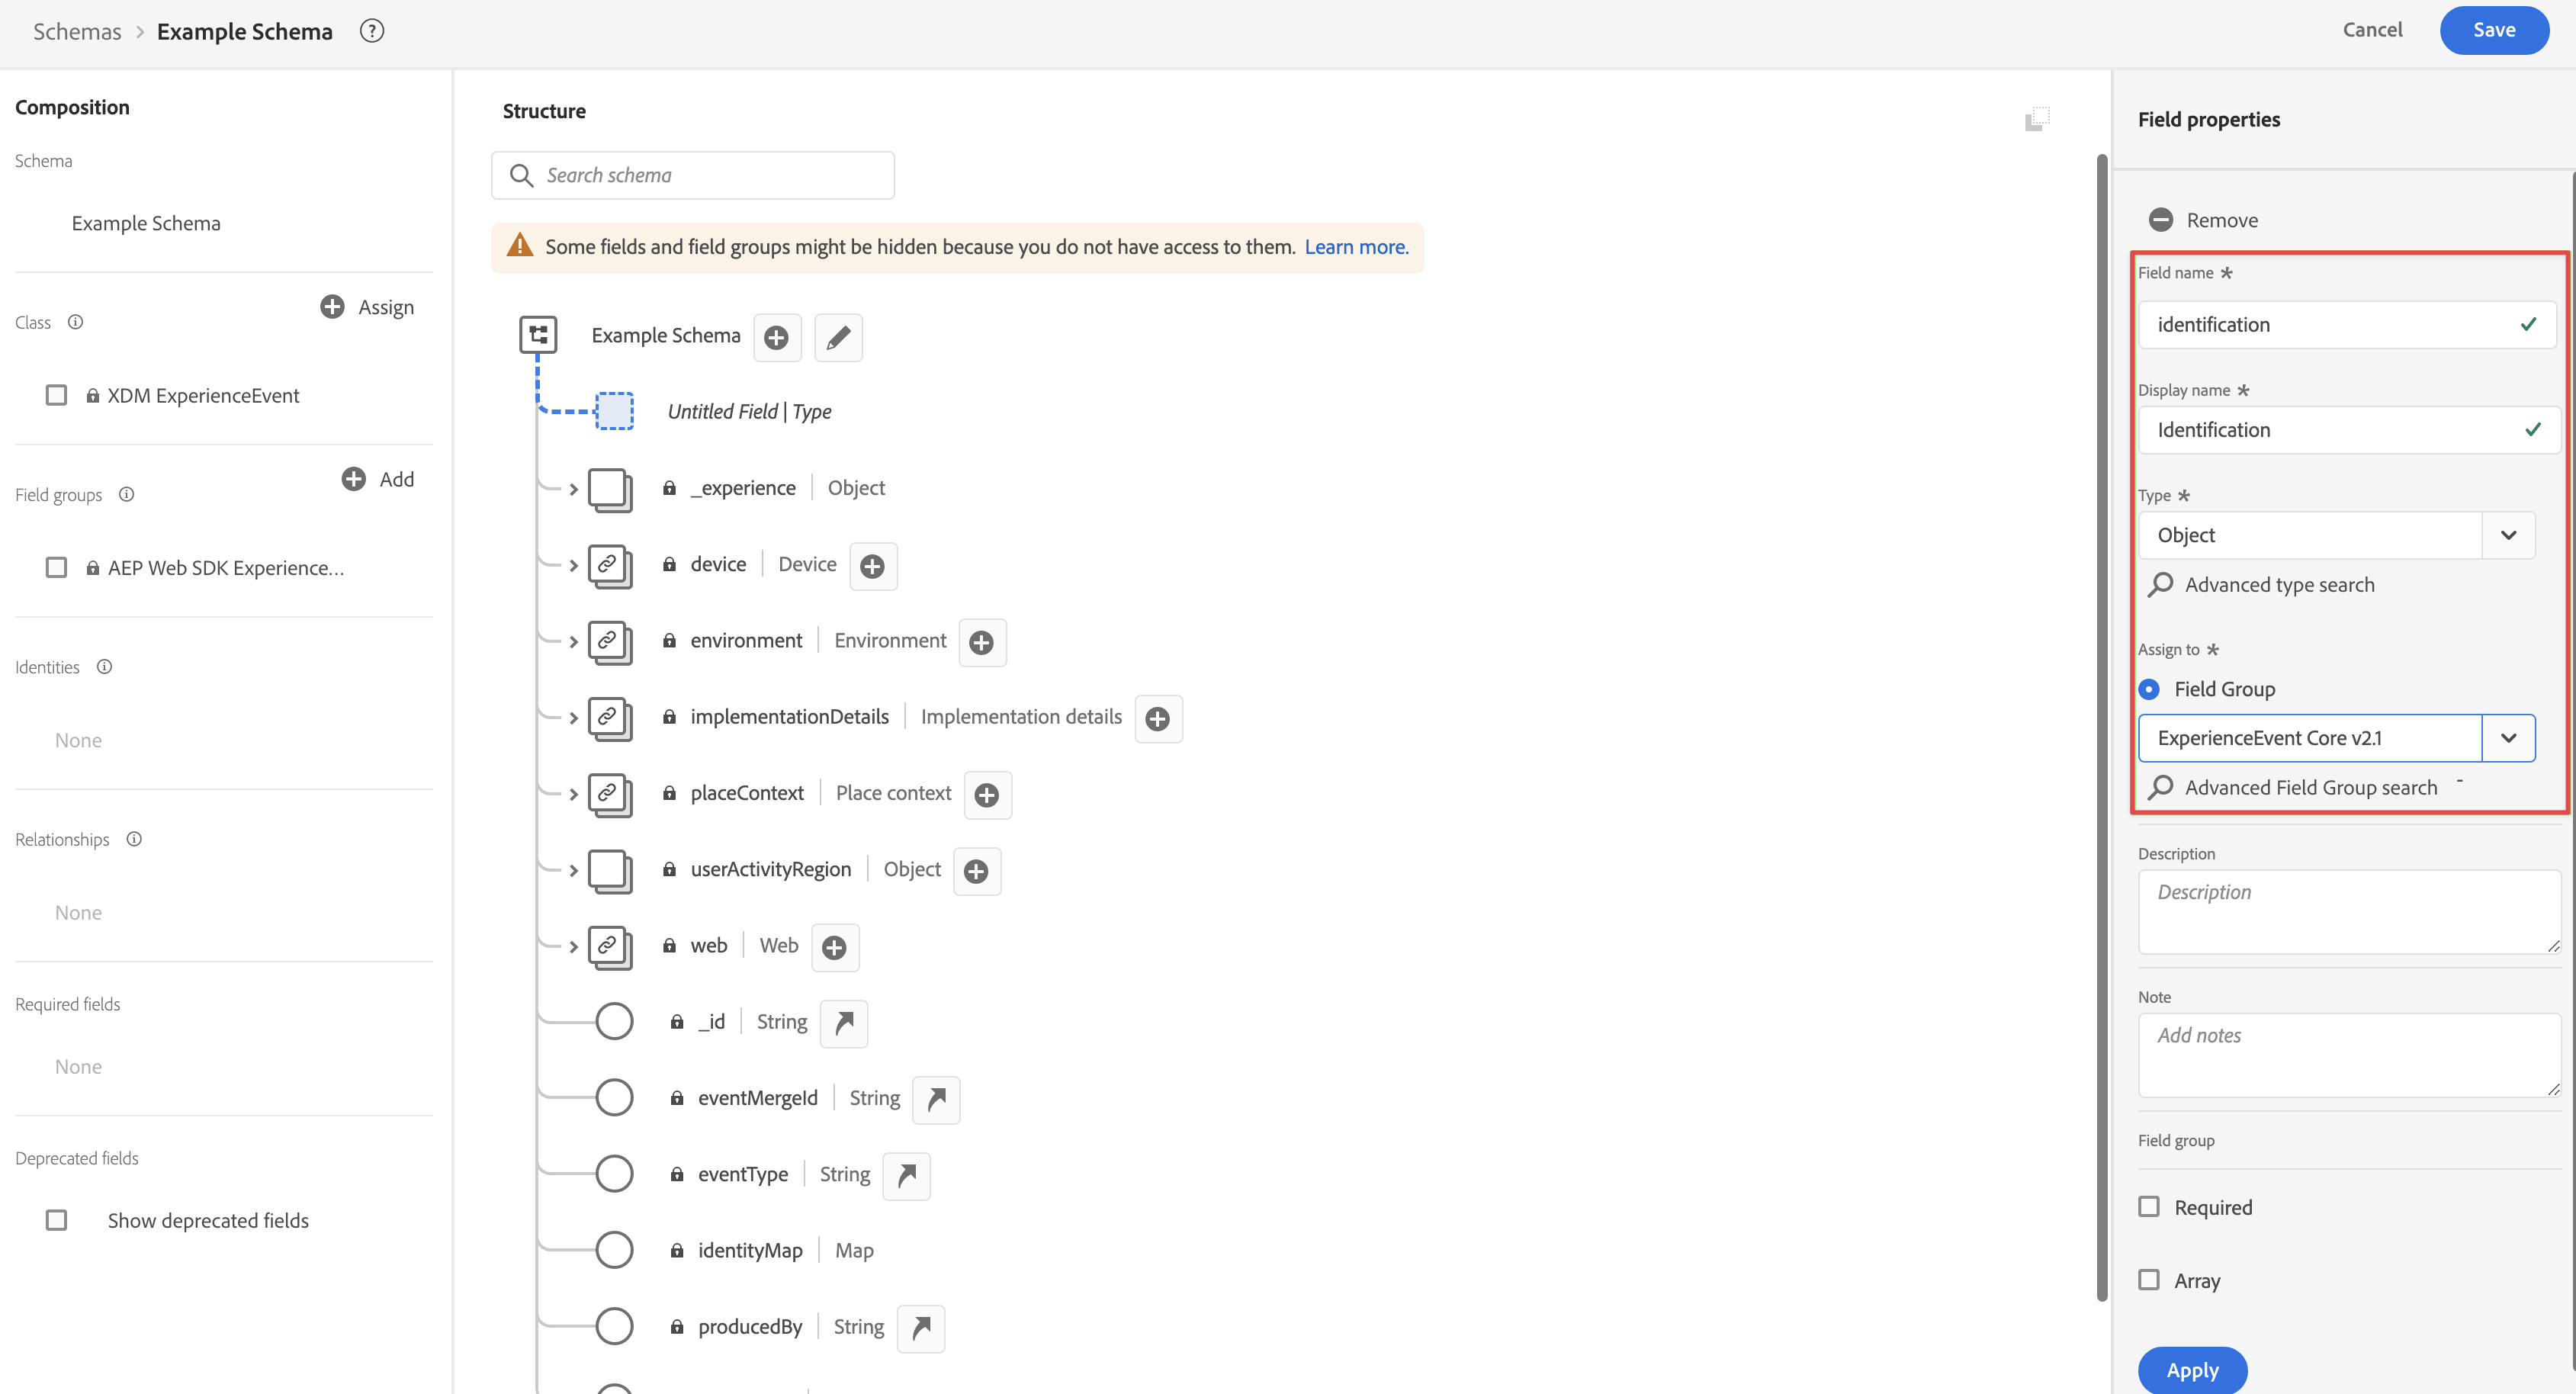Toggle Show deprecated fields checkbox
Image resolution: width=2576 pixels, height=1394 pixels.
[57, 1220]
